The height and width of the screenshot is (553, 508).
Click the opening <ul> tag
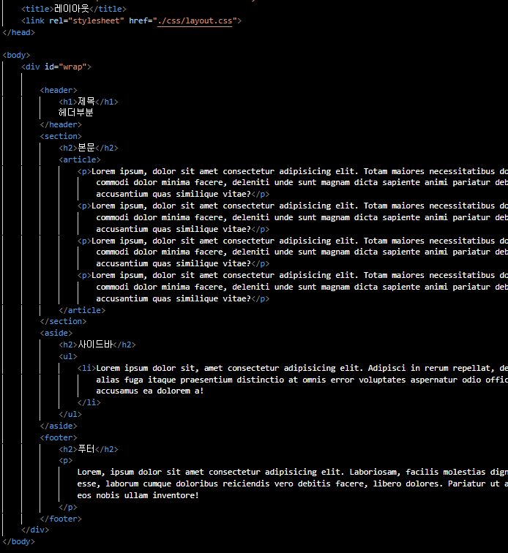68,356
